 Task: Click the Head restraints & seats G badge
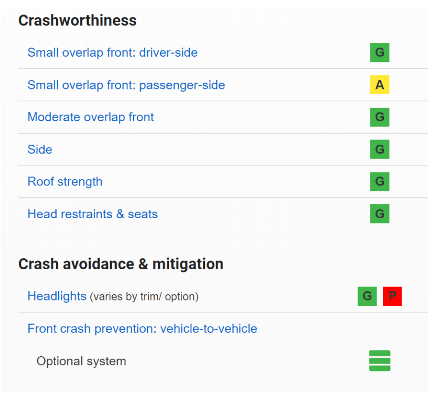(x=379, y=214)
